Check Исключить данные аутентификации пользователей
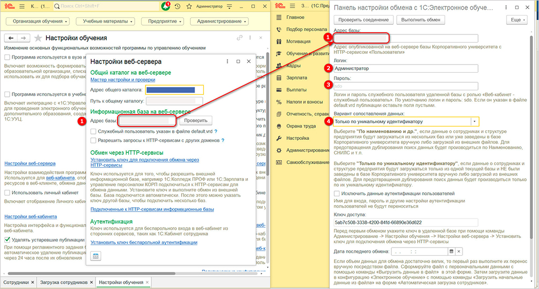Image resolution: width=539 pixels, height=289 pixels. click(336, 194)
